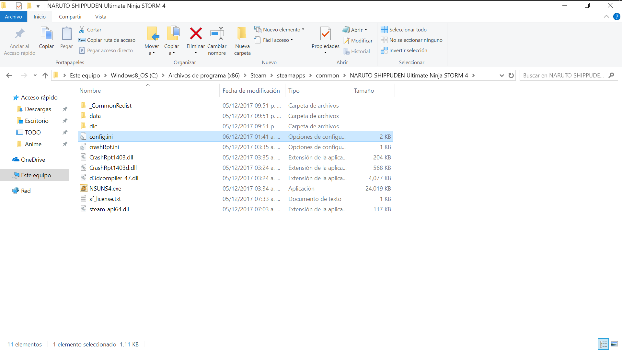Screen dimensions: 622x350
Task: Click the search magnifier icon
Action: pyautogui.click(x=611, y=75)
